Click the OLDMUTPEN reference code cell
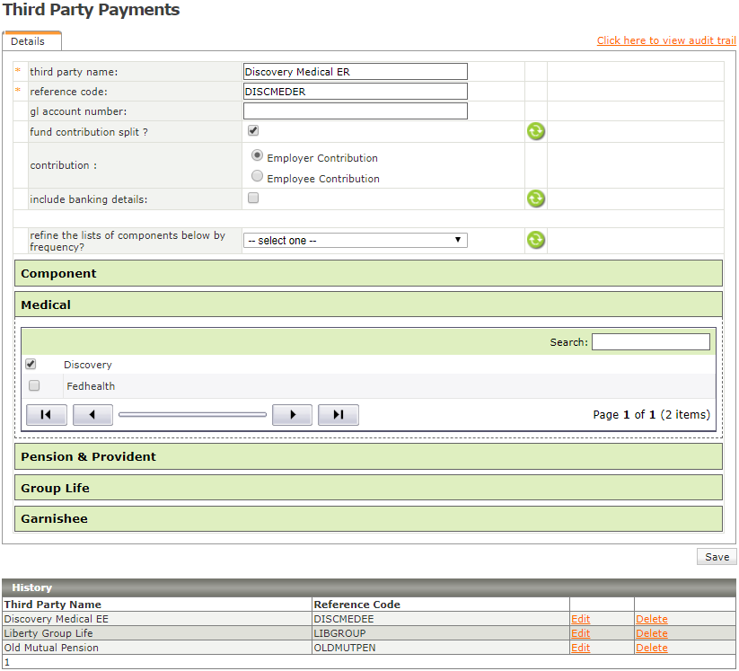Image resolution: width=739 pixels, height=671 pixels. [441, 648]
